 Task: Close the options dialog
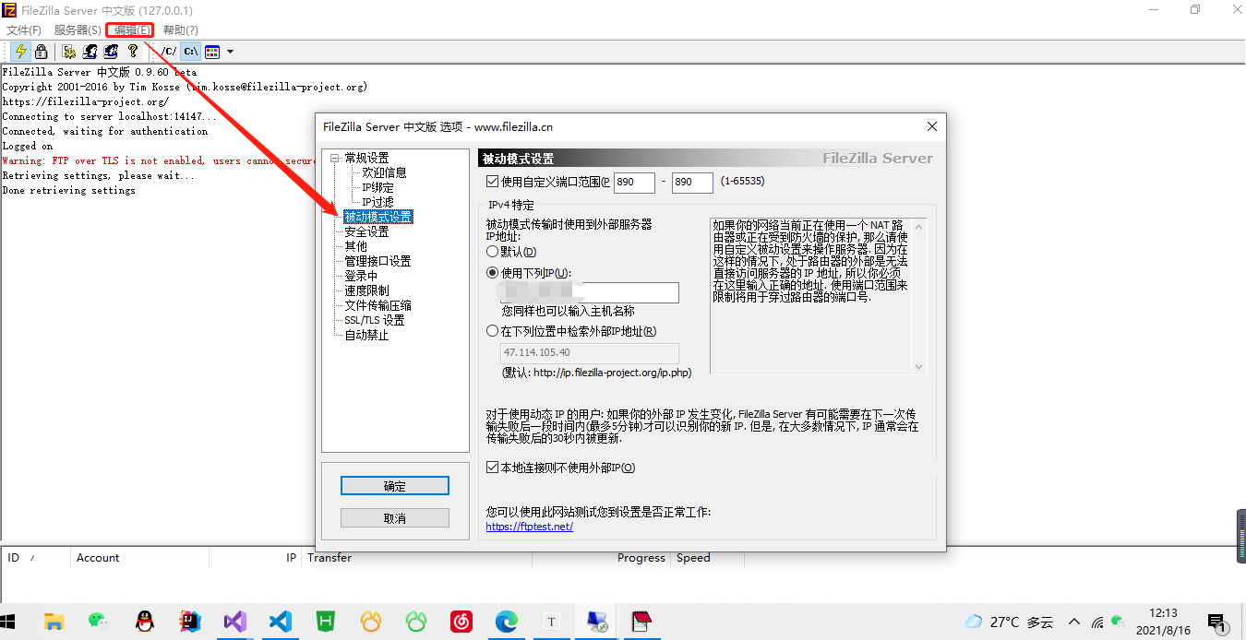tap(932, 126)
